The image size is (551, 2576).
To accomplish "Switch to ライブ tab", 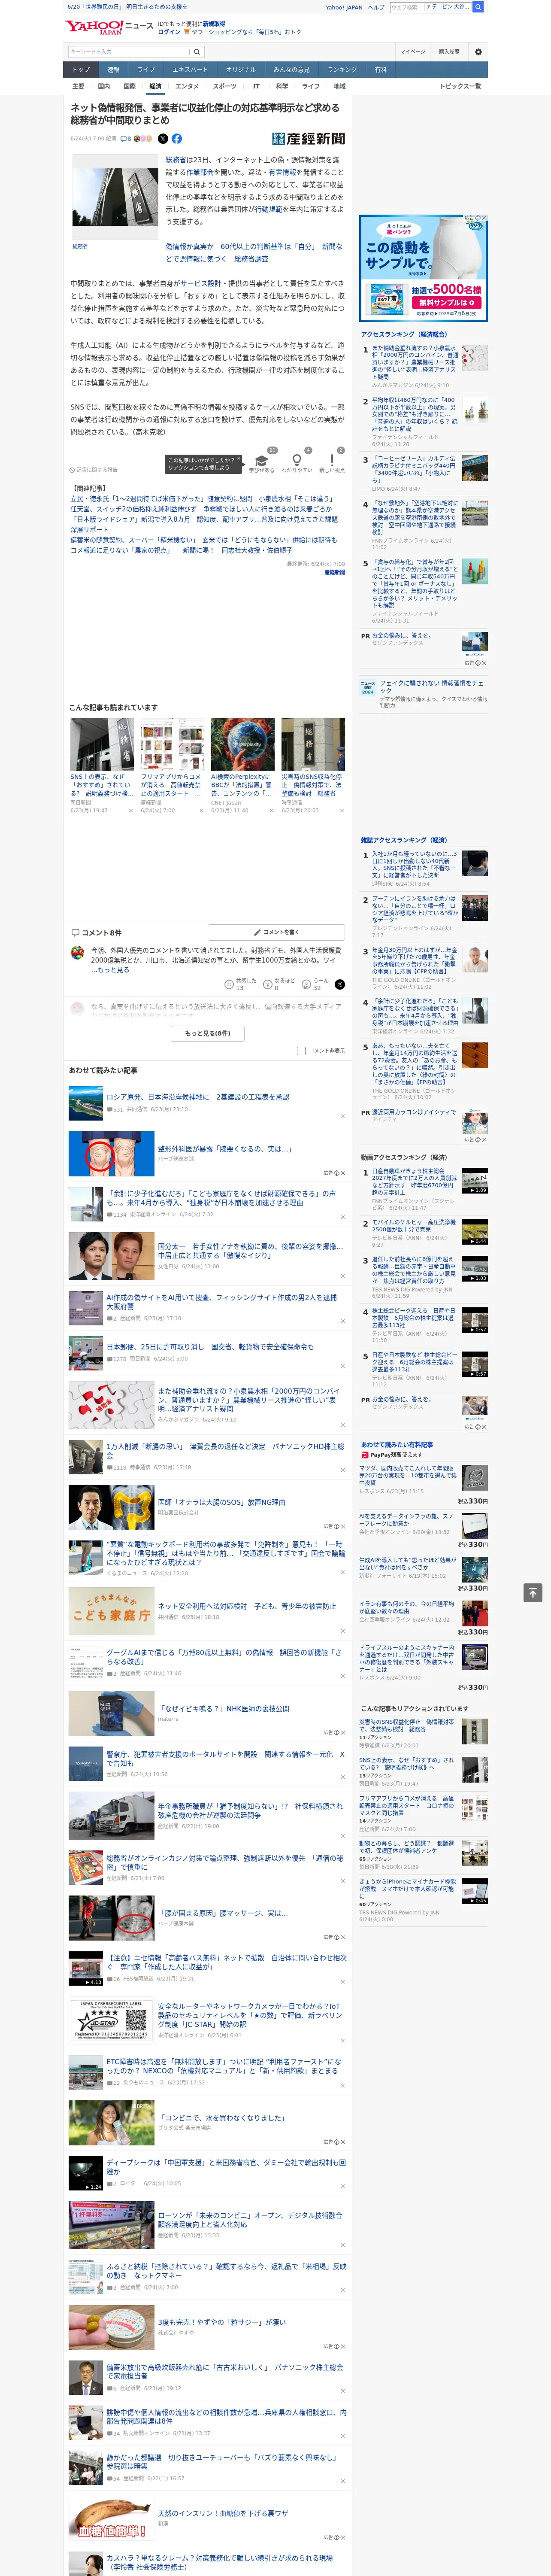I will pos(146,70).
